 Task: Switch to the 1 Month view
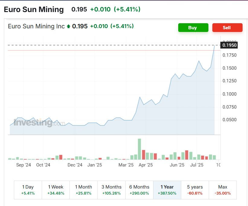coord(84,190)
